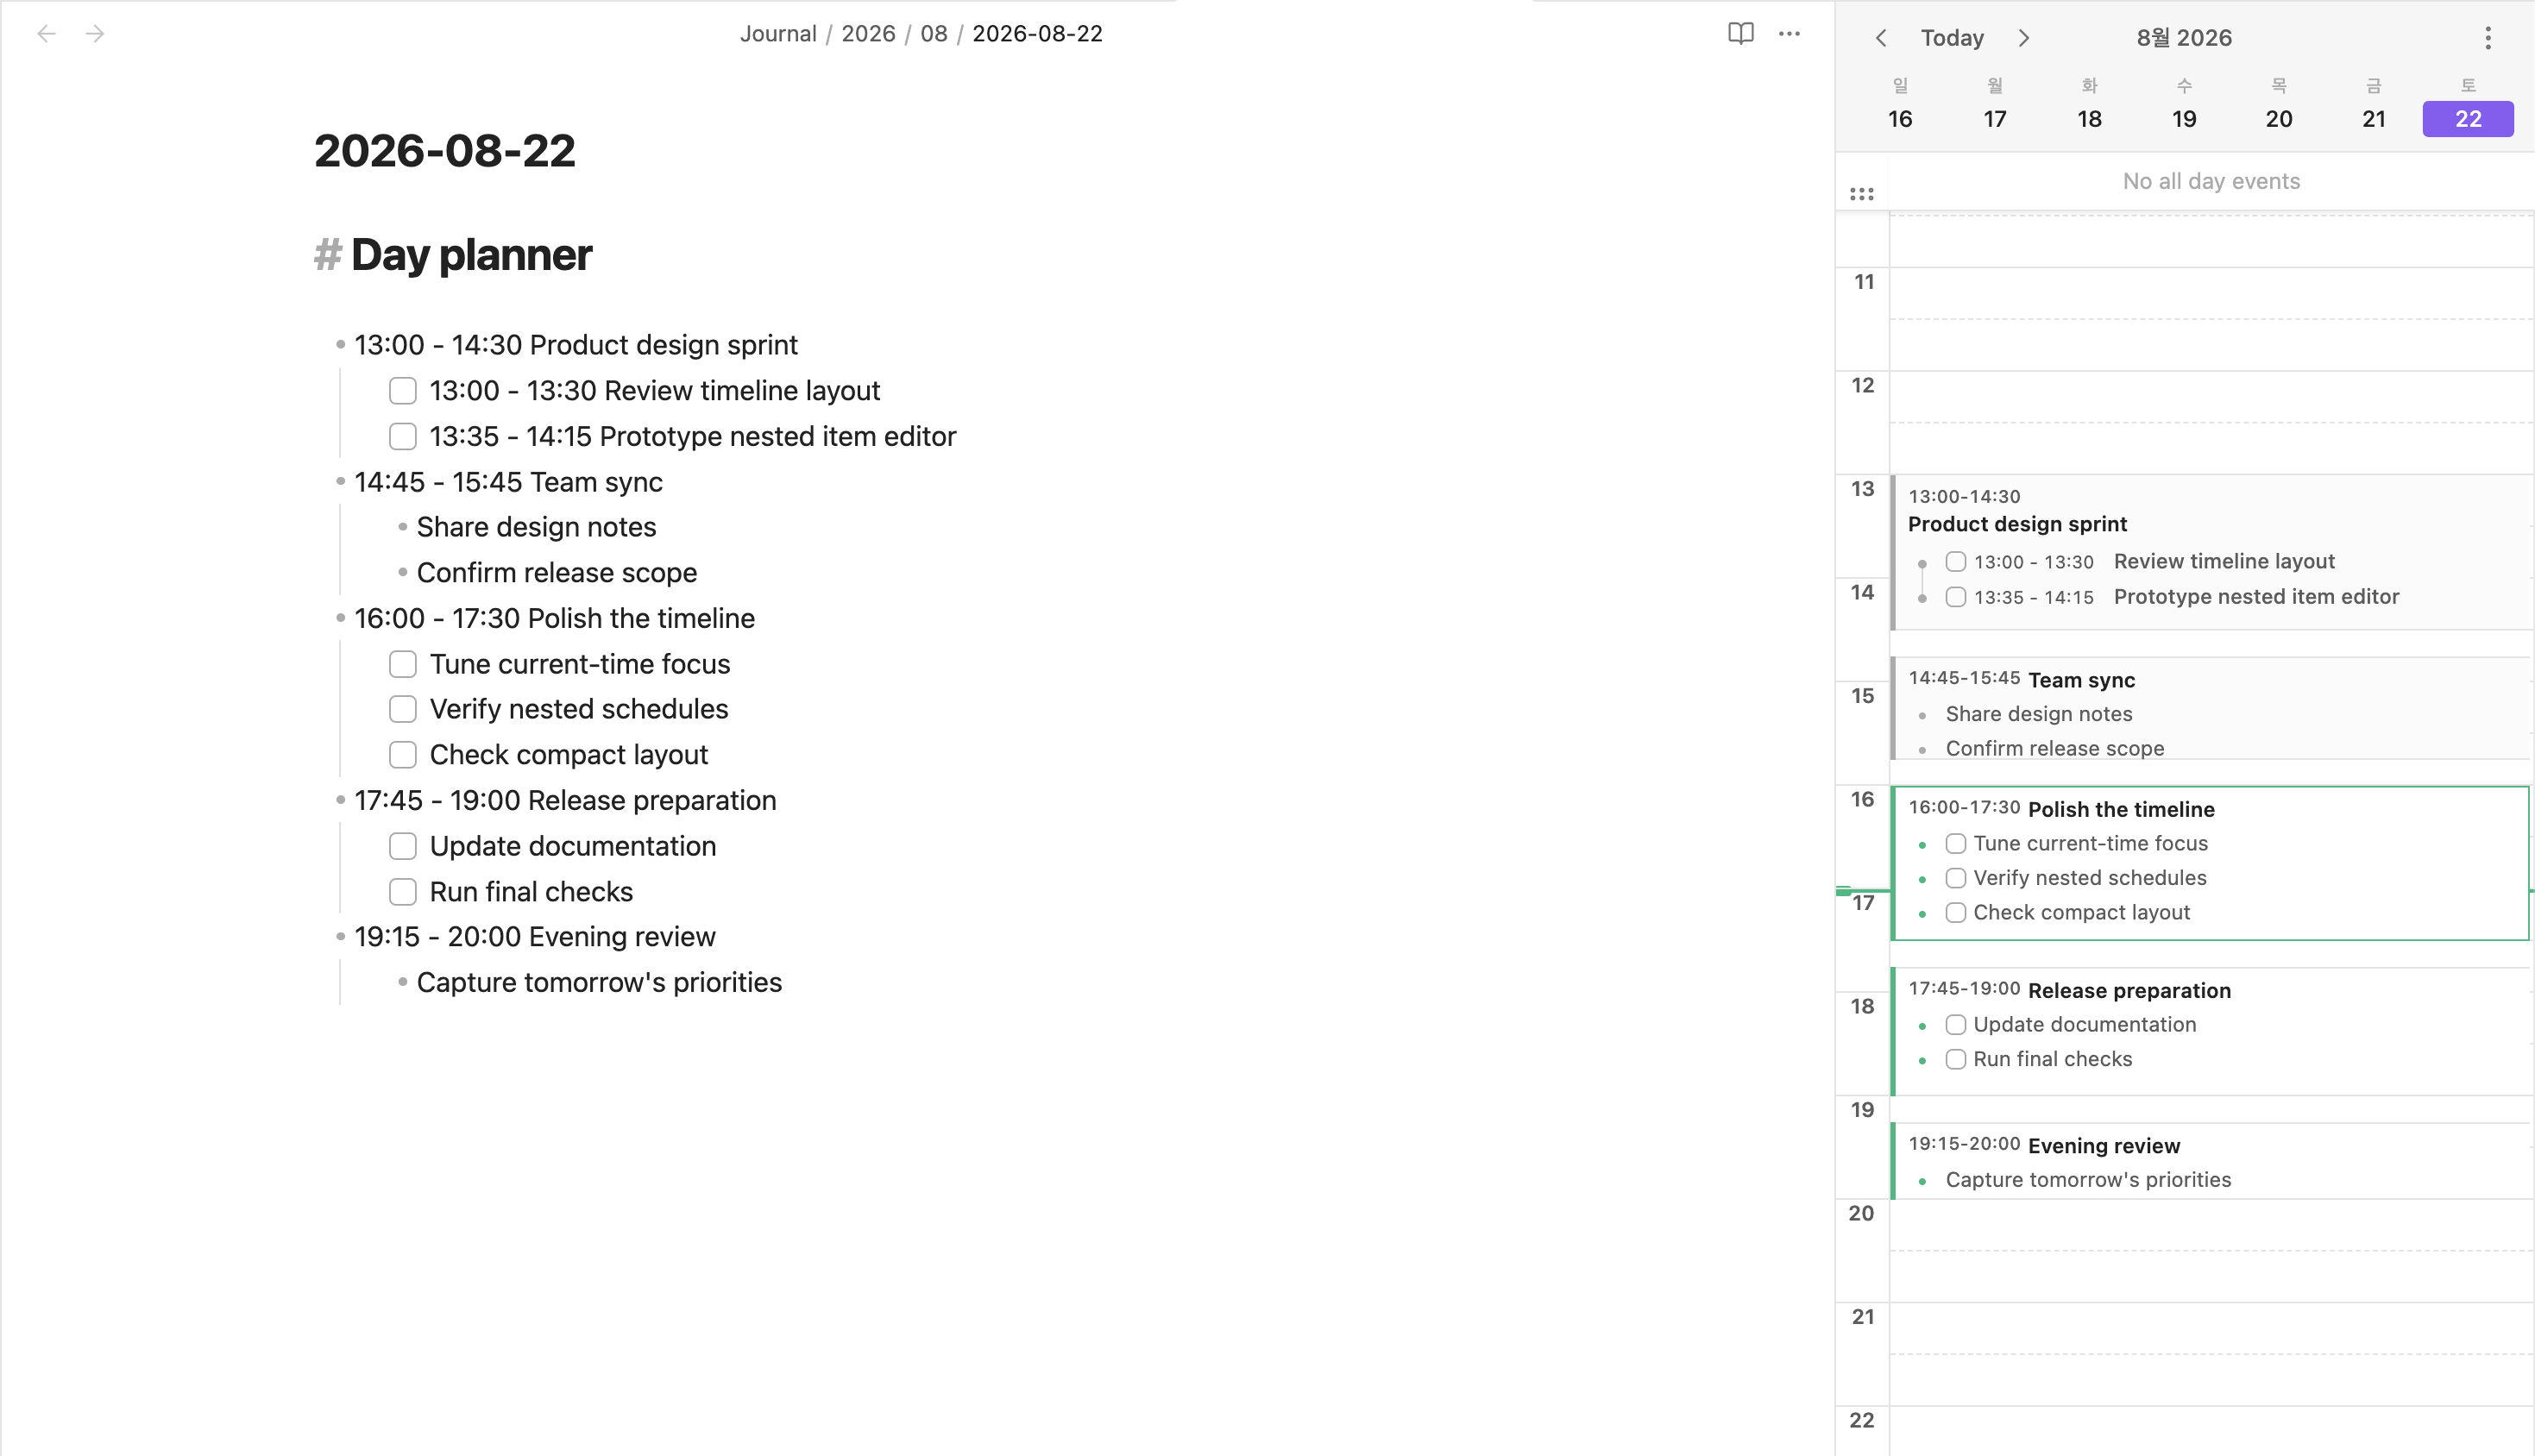
Task: Select day 18 in week strip
Action: [2089, 119]
